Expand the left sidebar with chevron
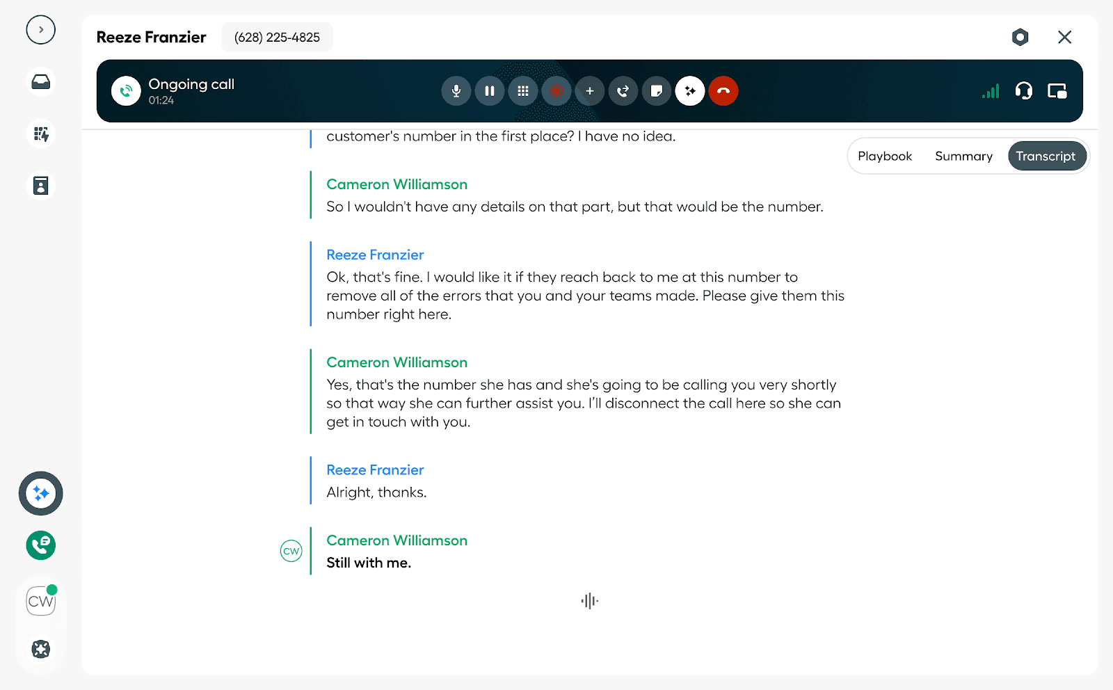The height and width of the screenshot is (690, 1113). 41,30
